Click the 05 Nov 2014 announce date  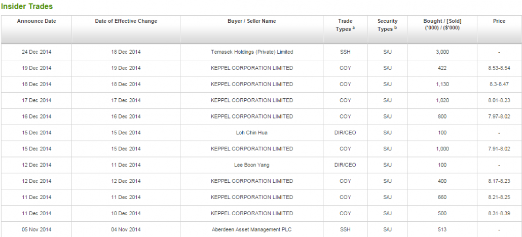tap(36, 230)
